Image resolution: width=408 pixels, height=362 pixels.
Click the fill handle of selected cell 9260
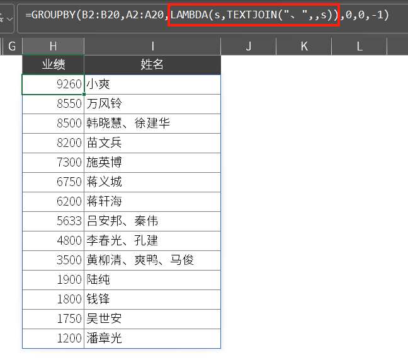point(84,95)
